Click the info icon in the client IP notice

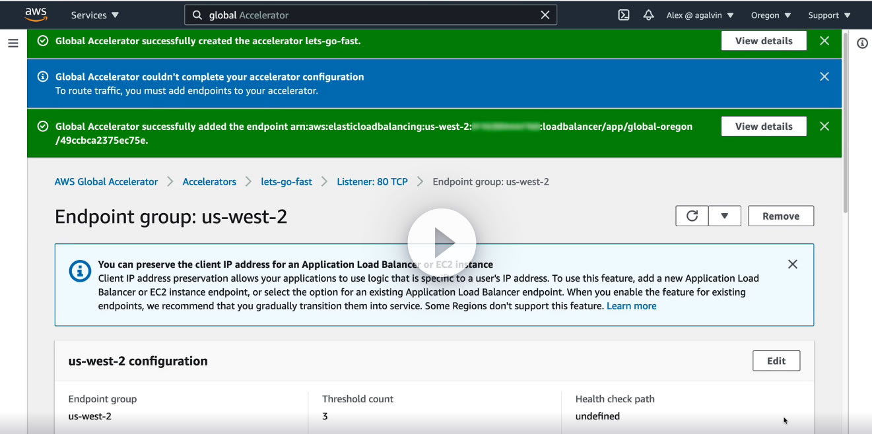(80, 271)
